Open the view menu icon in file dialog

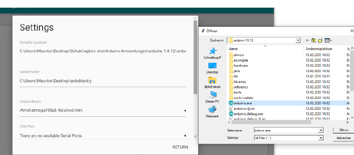coord(328,41)
